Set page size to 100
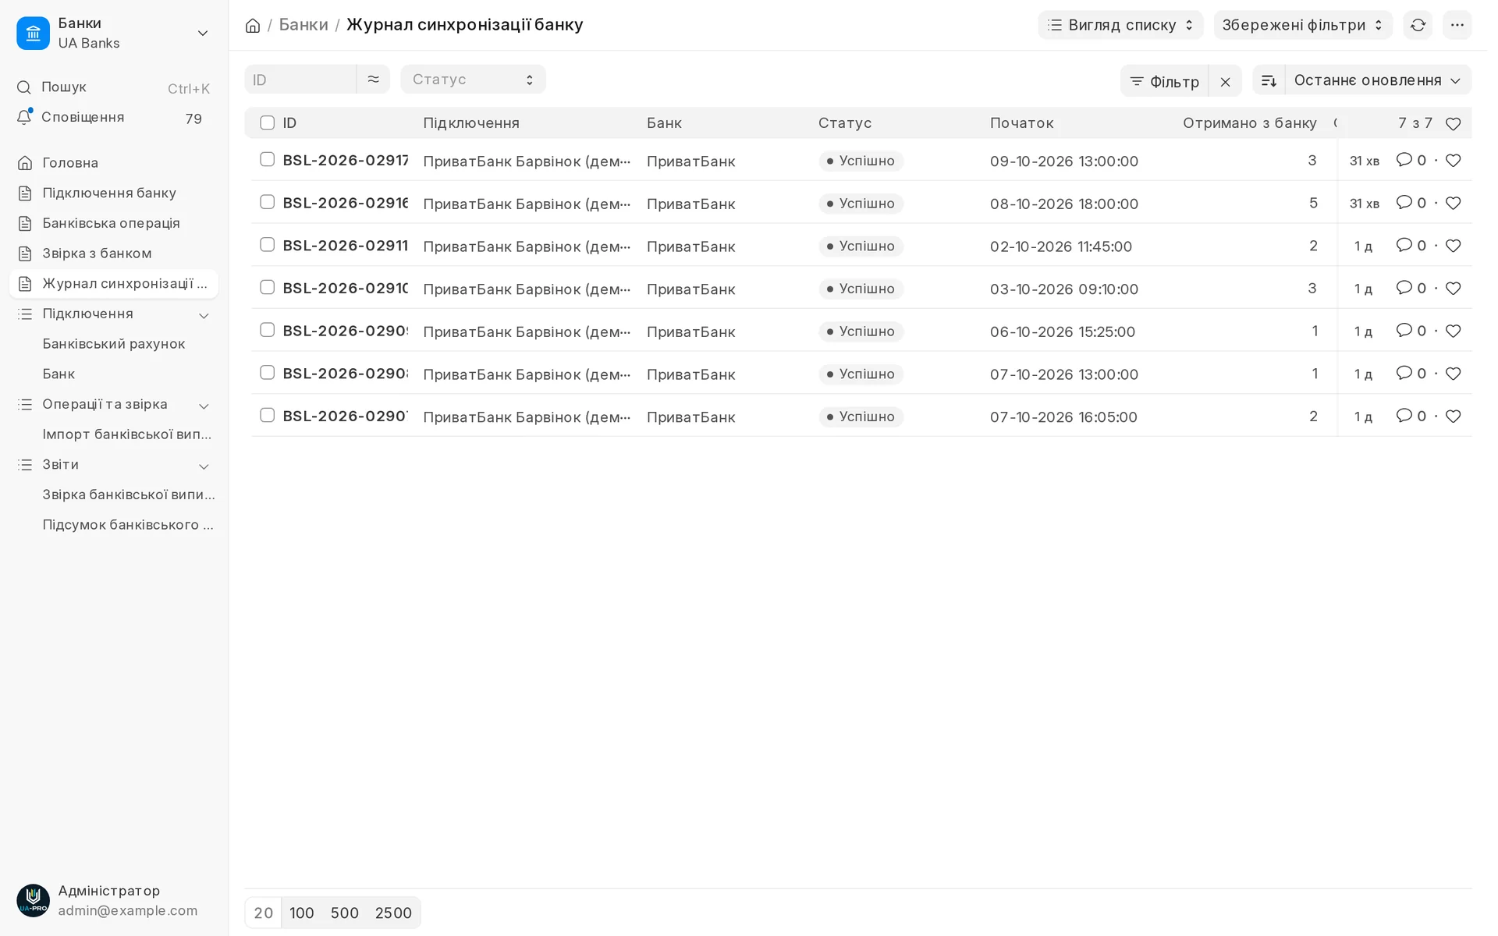The height and width of the screenshot is (936, 1498). coord(302,913)
